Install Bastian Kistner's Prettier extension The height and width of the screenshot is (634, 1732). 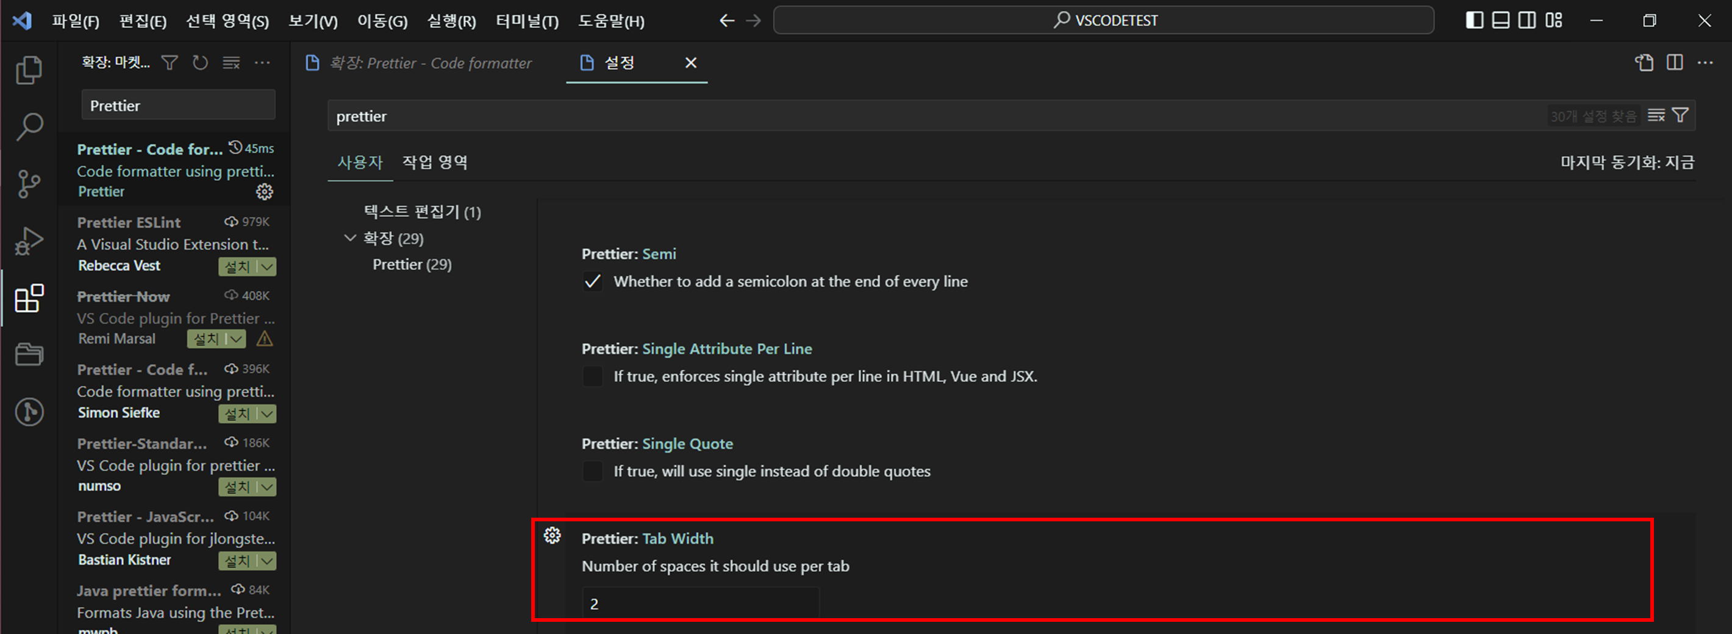[x=237, y=561]
